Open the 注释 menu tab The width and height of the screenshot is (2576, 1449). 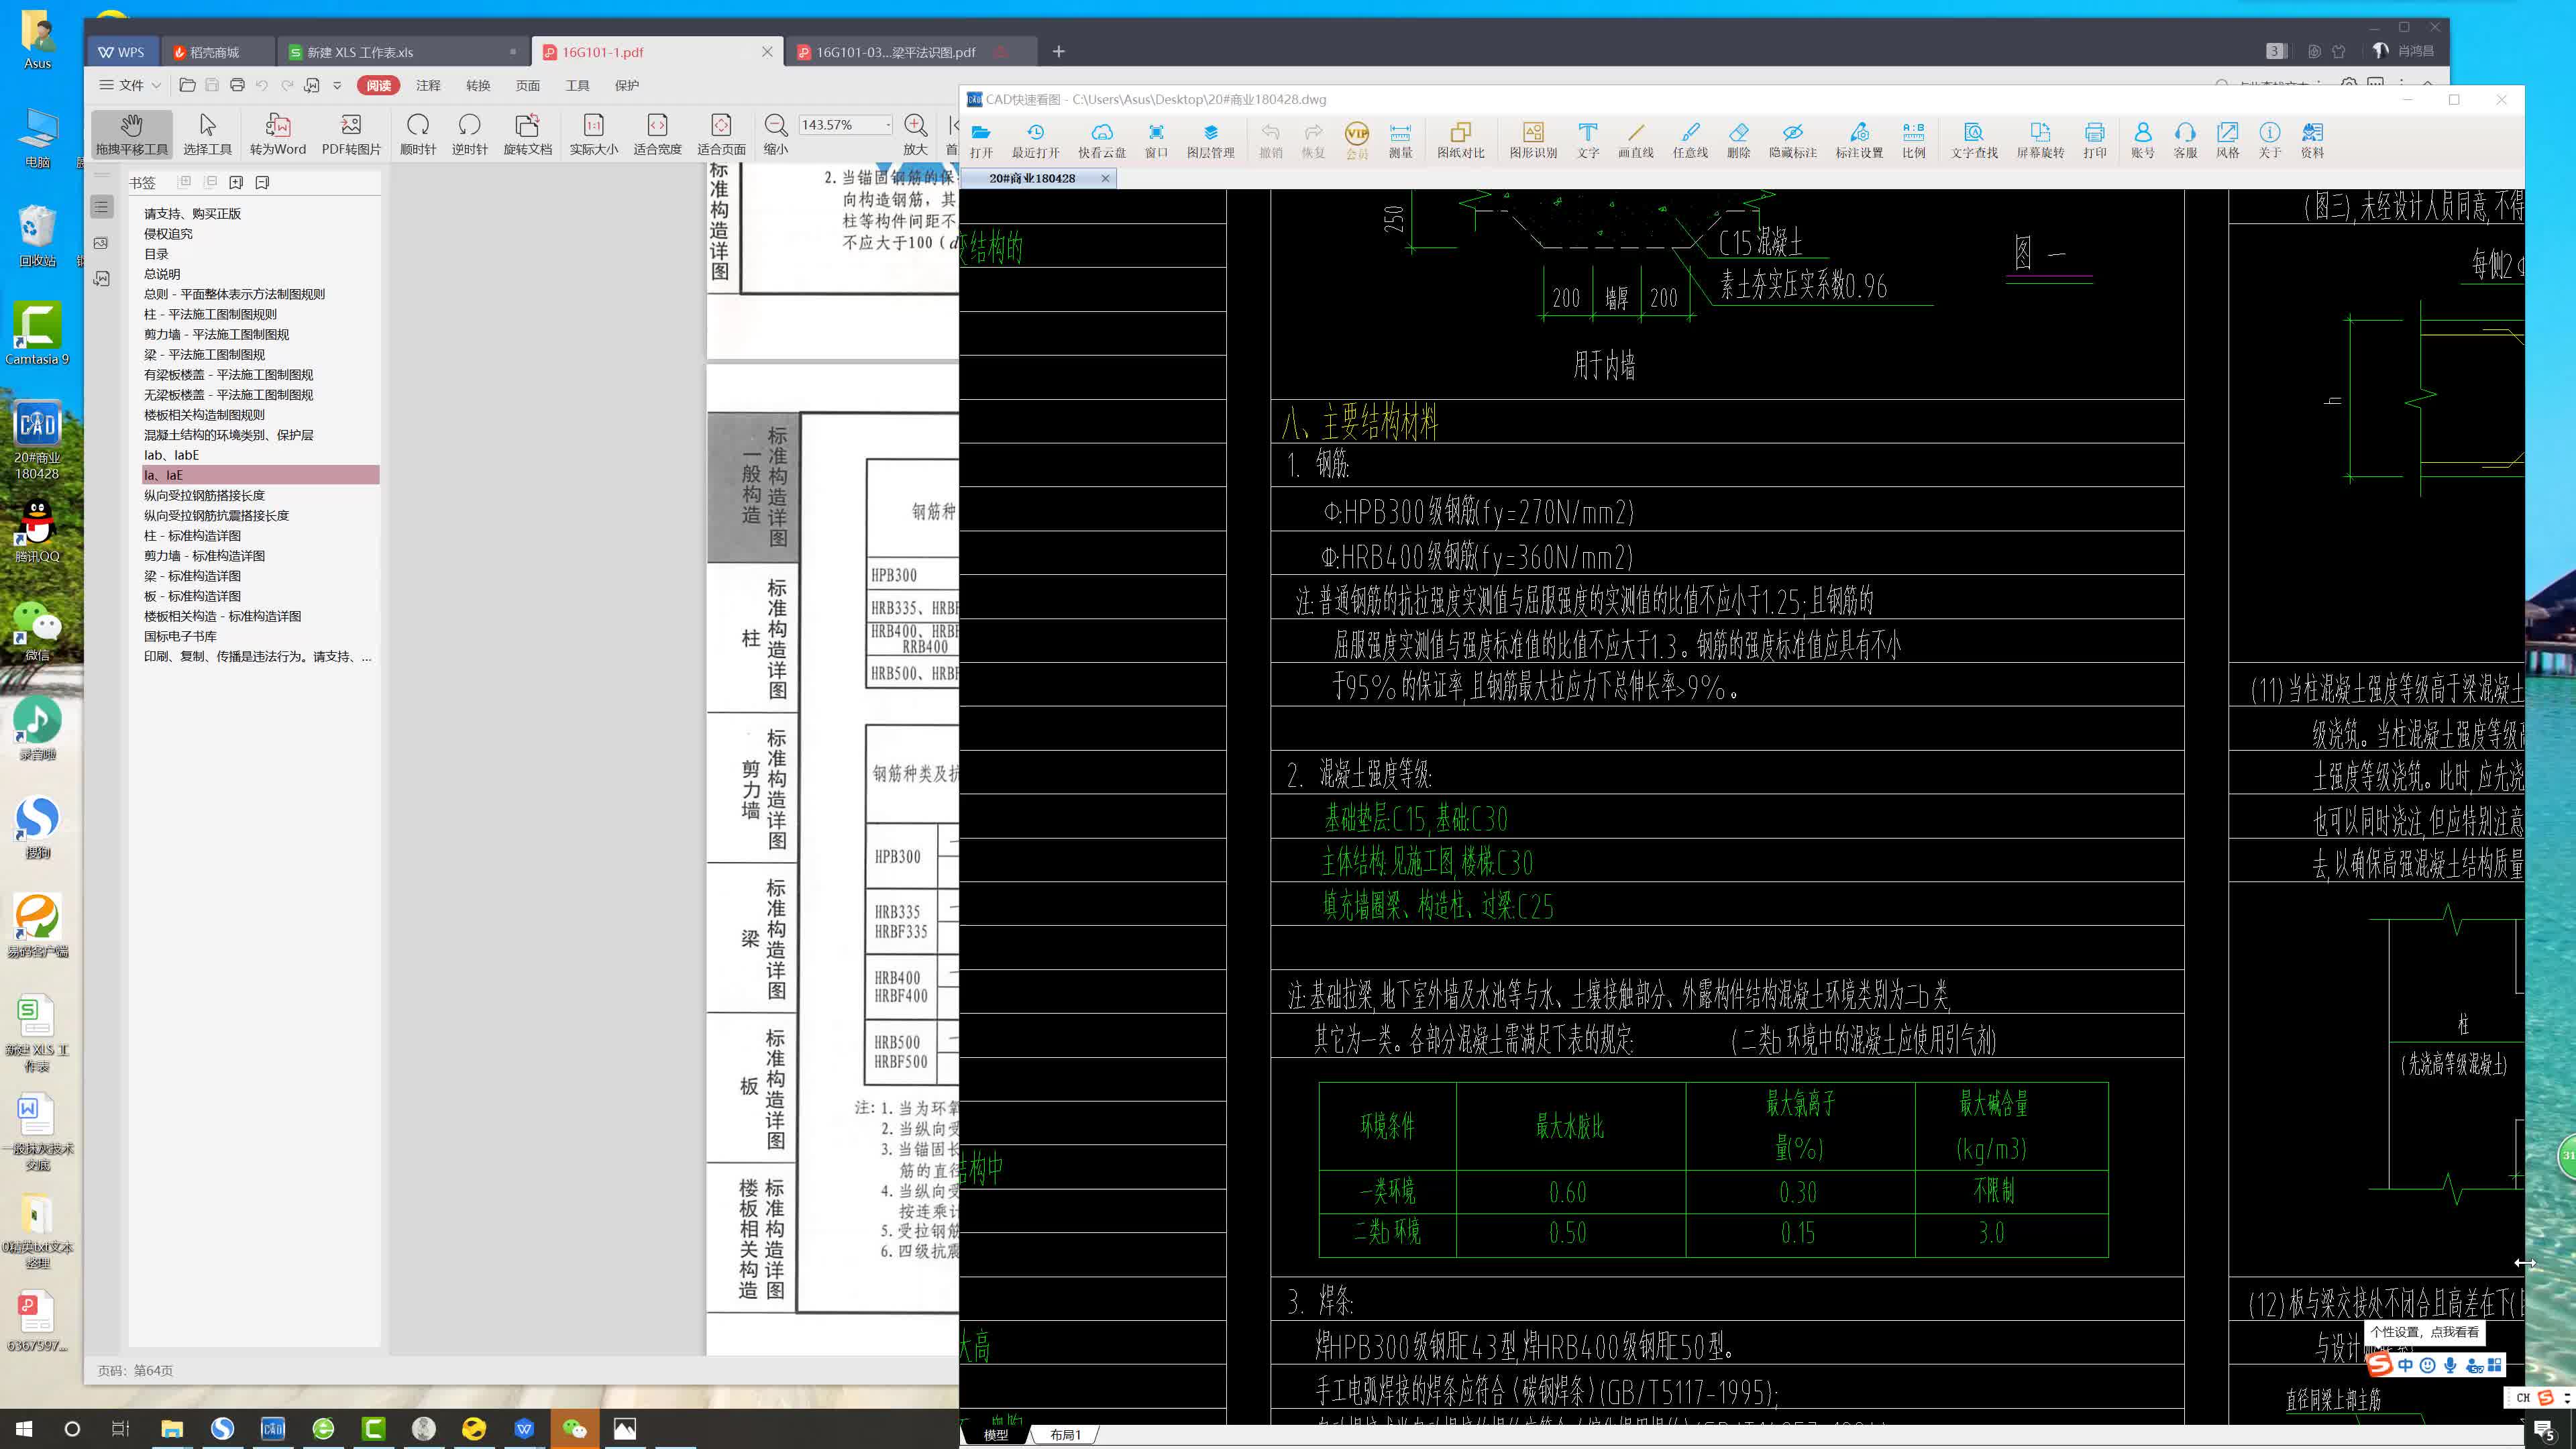tap(428, 85)
